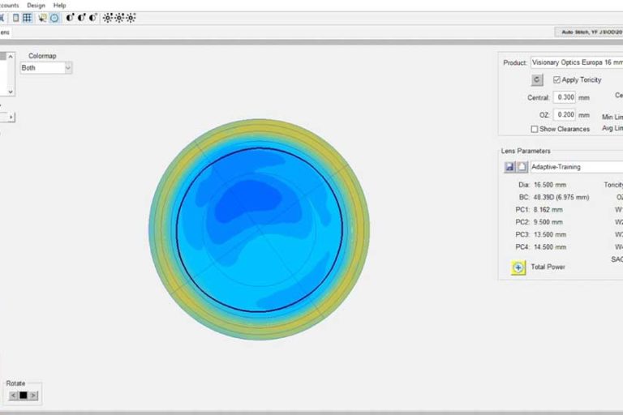623x415 pixels.
Task: Click the first contrast half-circle icon
Action: click(71, 17)
